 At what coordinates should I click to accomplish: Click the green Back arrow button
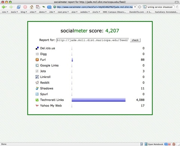pos(4,7)
